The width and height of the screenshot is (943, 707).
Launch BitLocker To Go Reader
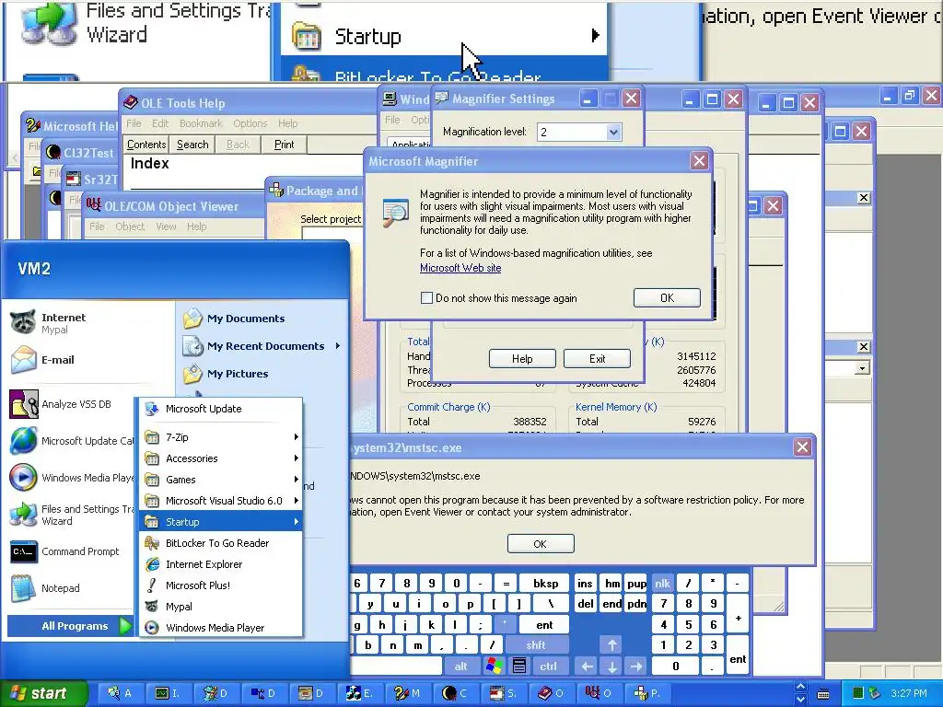click(221, 543)
